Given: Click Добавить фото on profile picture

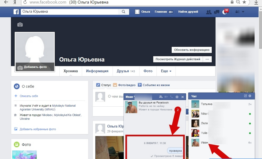Looking at the screenshot, I should (35, 67).
